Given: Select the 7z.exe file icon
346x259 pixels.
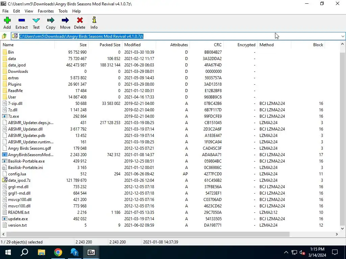Looking at the screenshot, I should click(x=5, y=116).
